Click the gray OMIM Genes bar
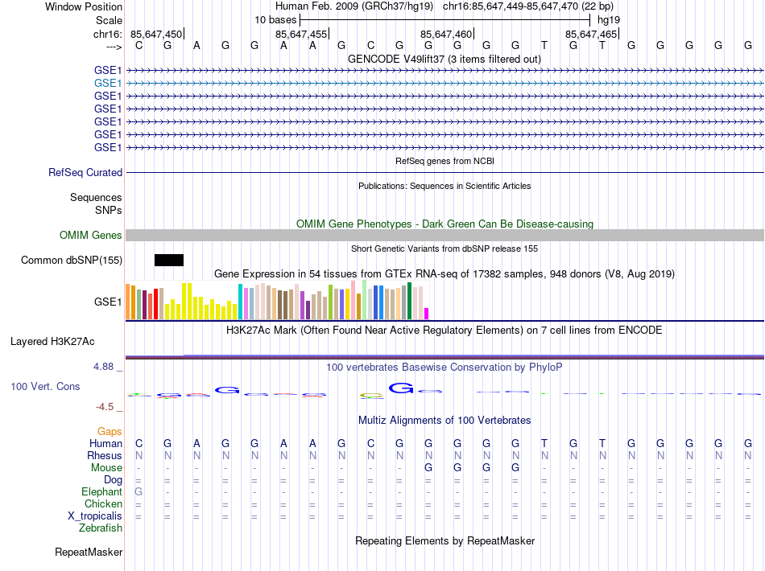Screen dimensions: 765x571 [445, 235]
